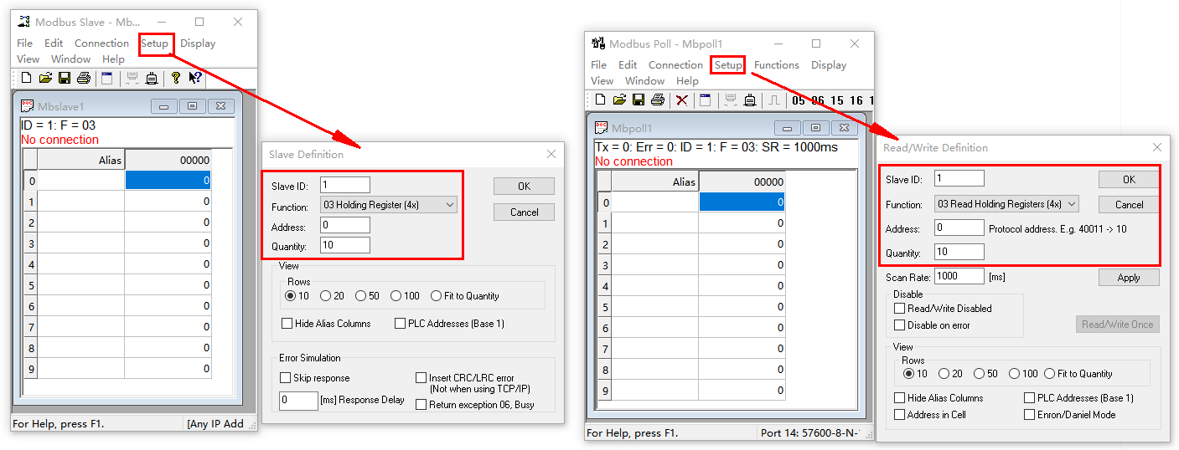Click Scan Rate input field

click(x=959, y=276)
